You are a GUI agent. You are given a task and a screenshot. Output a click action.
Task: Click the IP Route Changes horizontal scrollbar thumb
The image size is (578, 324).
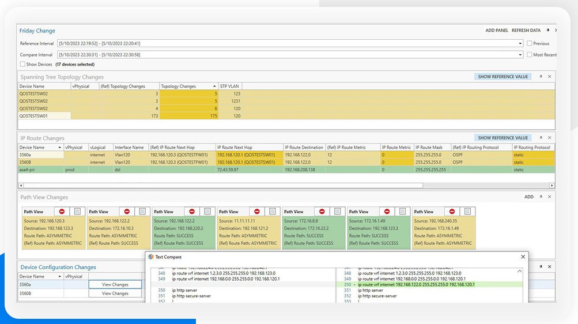[x=224, y=186]
